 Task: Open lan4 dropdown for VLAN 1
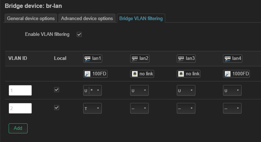[232, 90]
